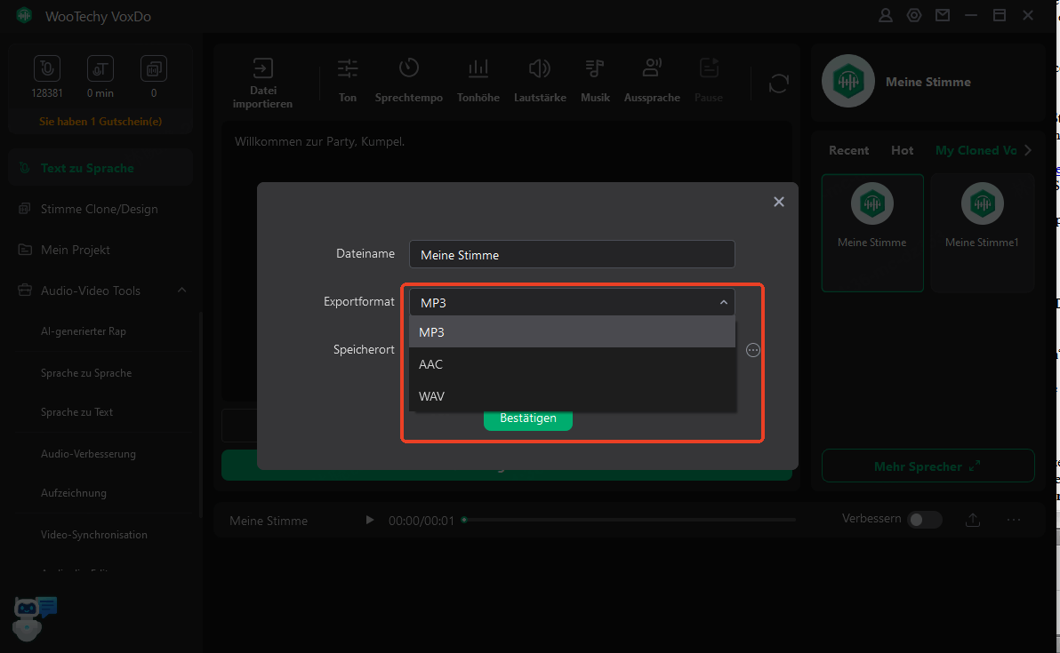Click the Lautstärke volume icon
This screenshot has height=653, width=1060.
(x=539, y=69)
